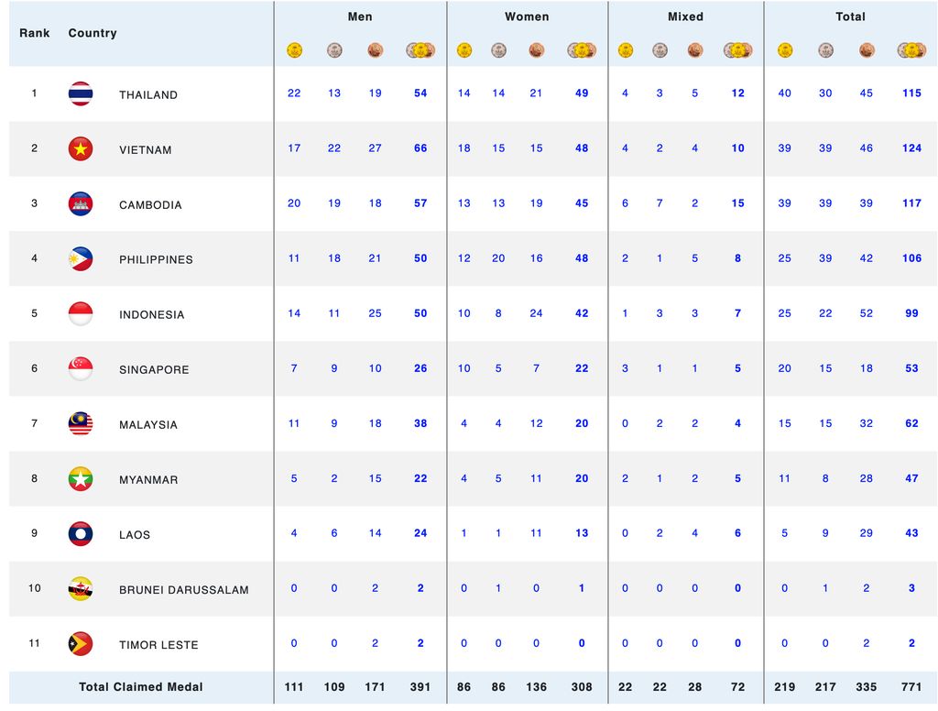Viewport: 938px width, 711px height.
Task: Click Thailand's women total of 49
Action: pyautogui.click(x=582, y=93)
